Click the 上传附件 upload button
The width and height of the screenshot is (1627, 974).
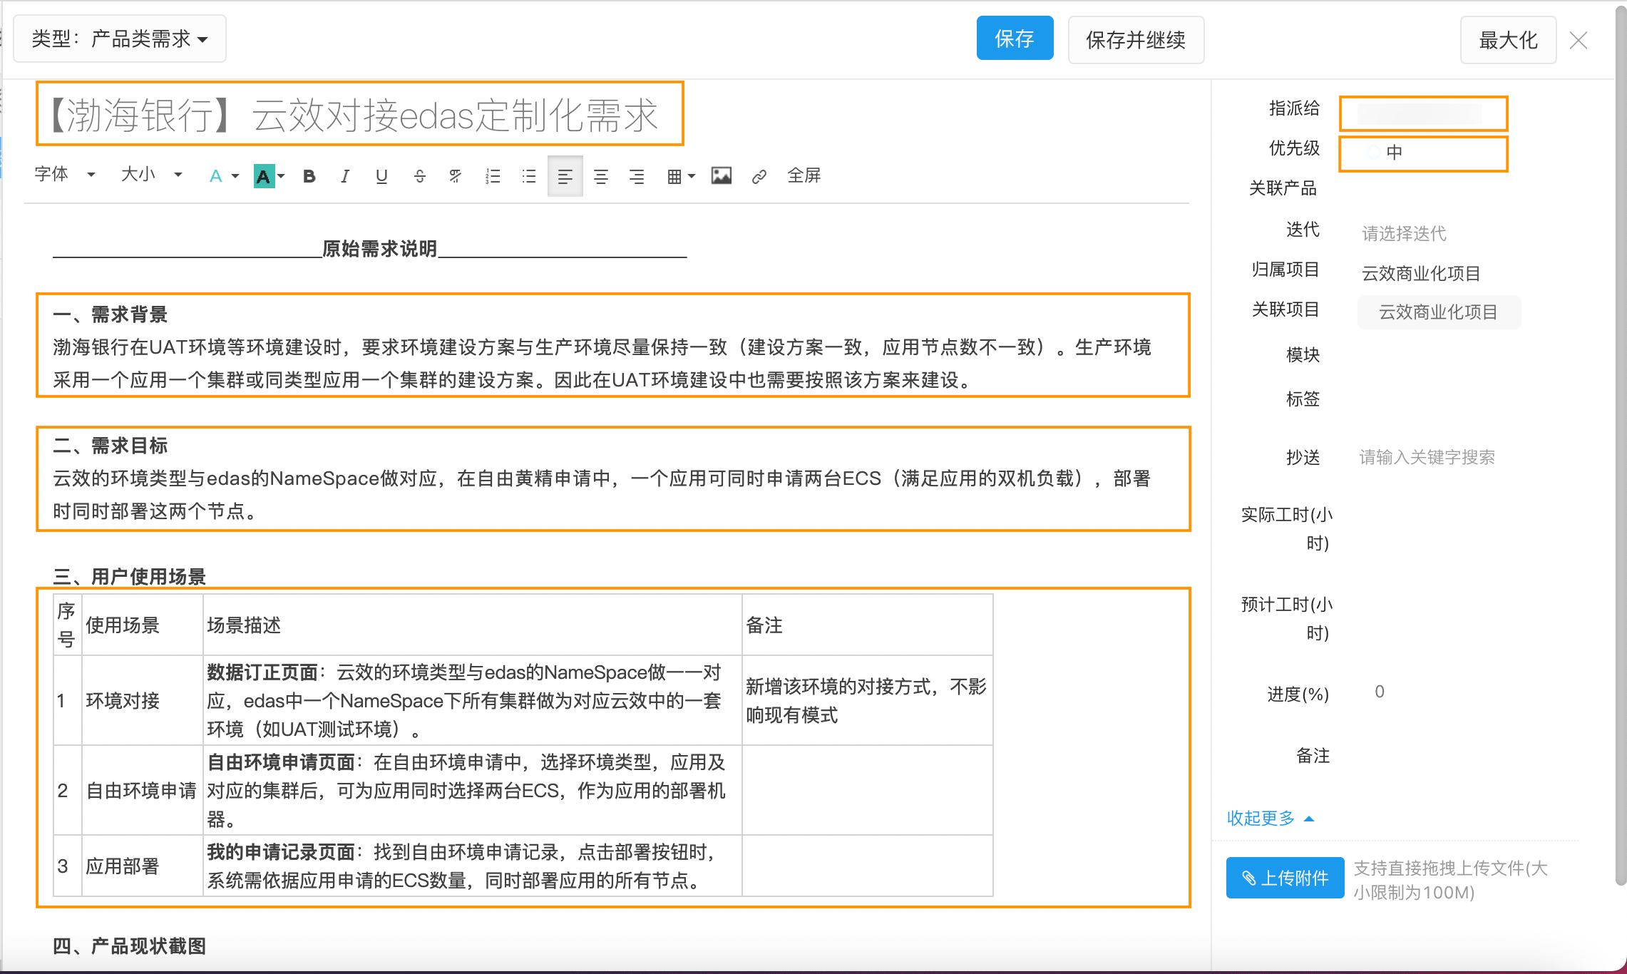(1285, 878)
